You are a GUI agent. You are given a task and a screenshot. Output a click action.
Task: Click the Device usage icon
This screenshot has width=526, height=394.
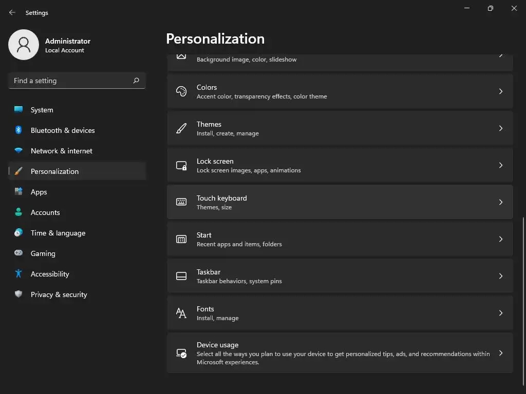[x=181, y=353]
